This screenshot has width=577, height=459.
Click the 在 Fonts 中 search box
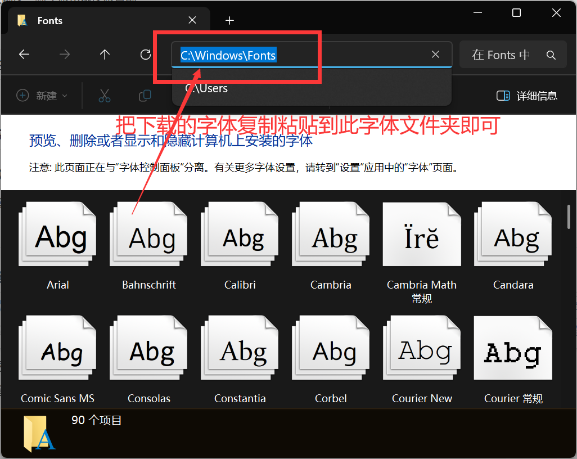pyautogui.click(x=501, y=55)
